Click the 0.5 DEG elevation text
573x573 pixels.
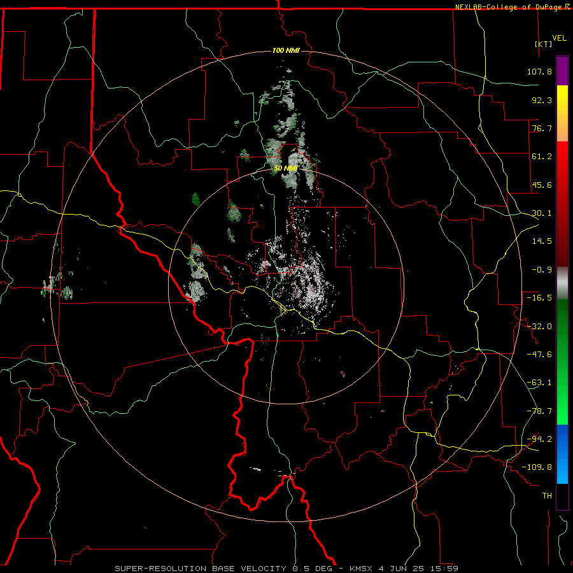coord(313,569)
